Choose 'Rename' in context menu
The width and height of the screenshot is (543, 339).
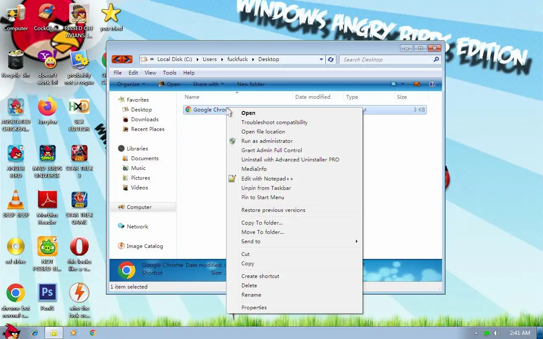(294, 295)
